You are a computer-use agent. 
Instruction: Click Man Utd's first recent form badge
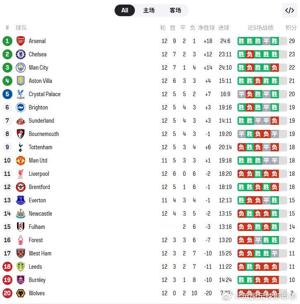coord(242,161)
